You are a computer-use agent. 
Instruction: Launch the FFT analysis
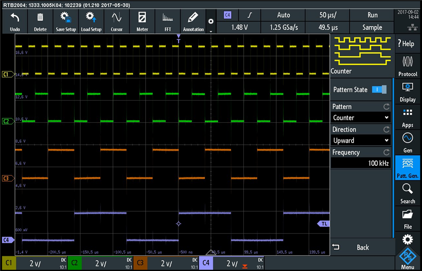(167, 21)
